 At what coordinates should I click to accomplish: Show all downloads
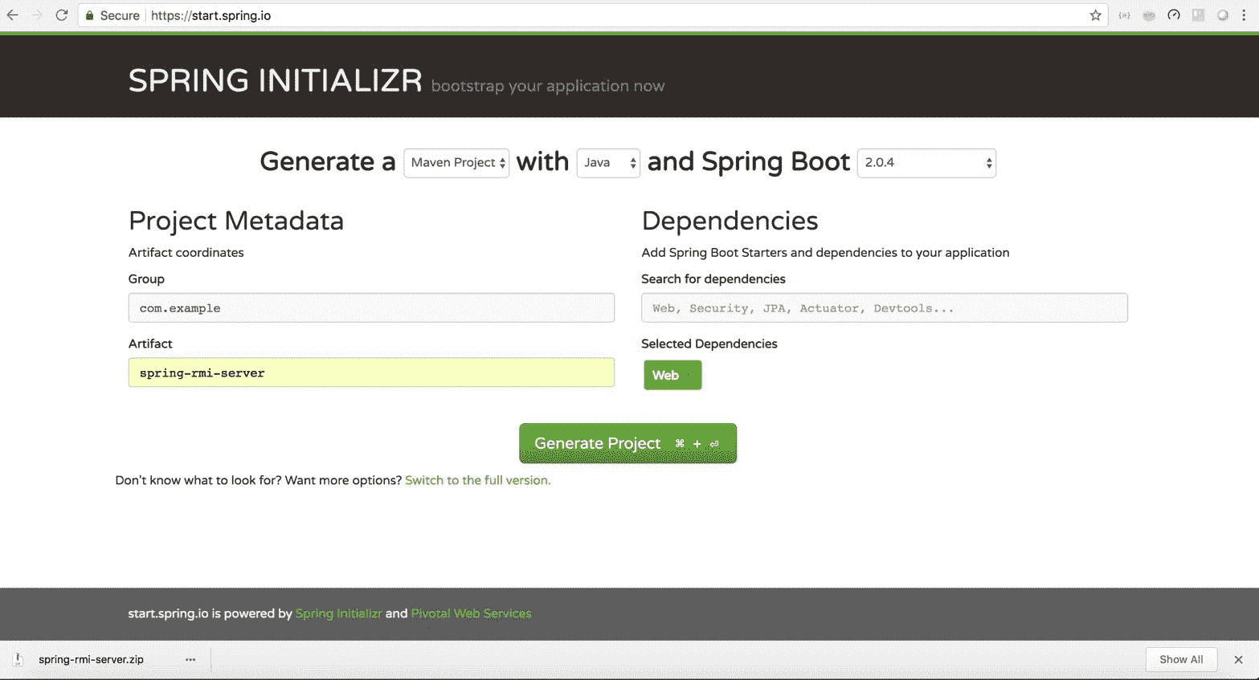(1181, 659)
